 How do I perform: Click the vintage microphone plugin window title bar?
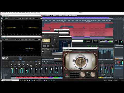(80, 48)
